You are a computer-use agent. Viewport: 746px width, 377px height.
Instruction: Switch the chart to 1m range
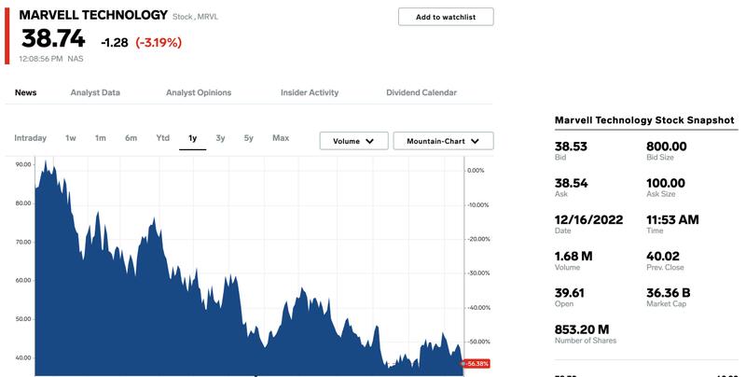pyautogui.click(x=101, y=138)
